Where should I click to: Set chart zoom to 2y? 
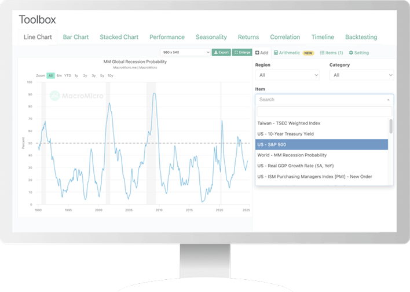[85, 76]
